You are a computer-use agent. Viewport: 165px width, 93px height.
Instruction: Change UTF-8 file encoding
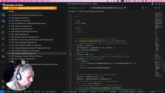(x=102, y=91)
